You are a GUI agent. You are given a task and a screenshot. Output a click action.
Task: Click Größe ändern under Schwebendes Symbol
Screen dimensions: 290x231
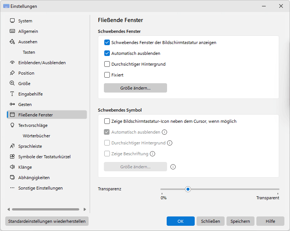point(135,167)
